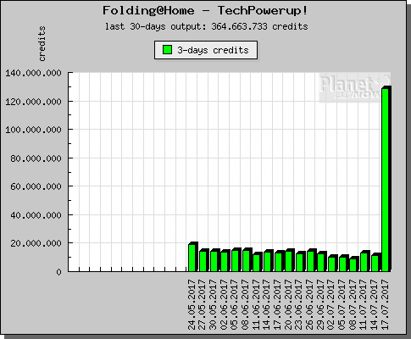Image resolution: width=411 pixels, height=339 pixels.
Task: Click the 17.07.2017 date label
Action: click(385, 304)
